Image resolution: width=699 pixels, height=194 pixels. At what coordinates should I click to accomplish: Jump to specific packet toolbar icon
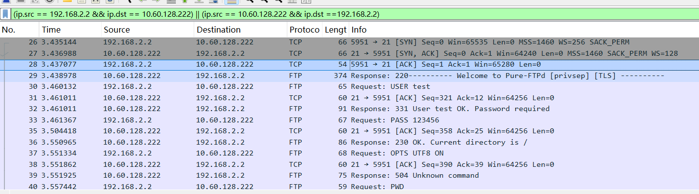point(171,1)
